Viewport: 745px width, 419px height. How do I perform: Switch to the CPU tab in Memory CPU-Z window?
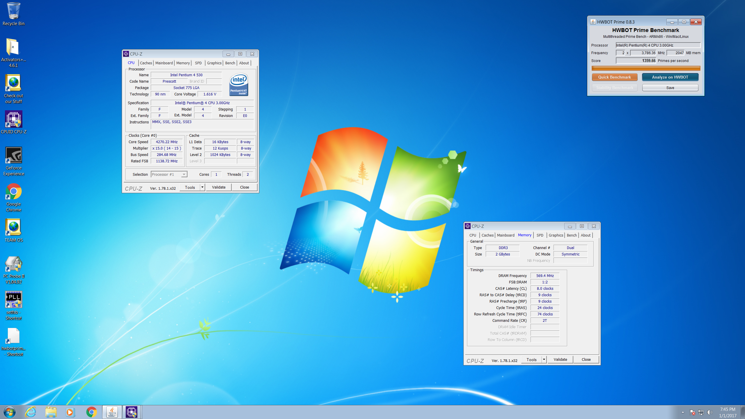[x=473, y=235]
